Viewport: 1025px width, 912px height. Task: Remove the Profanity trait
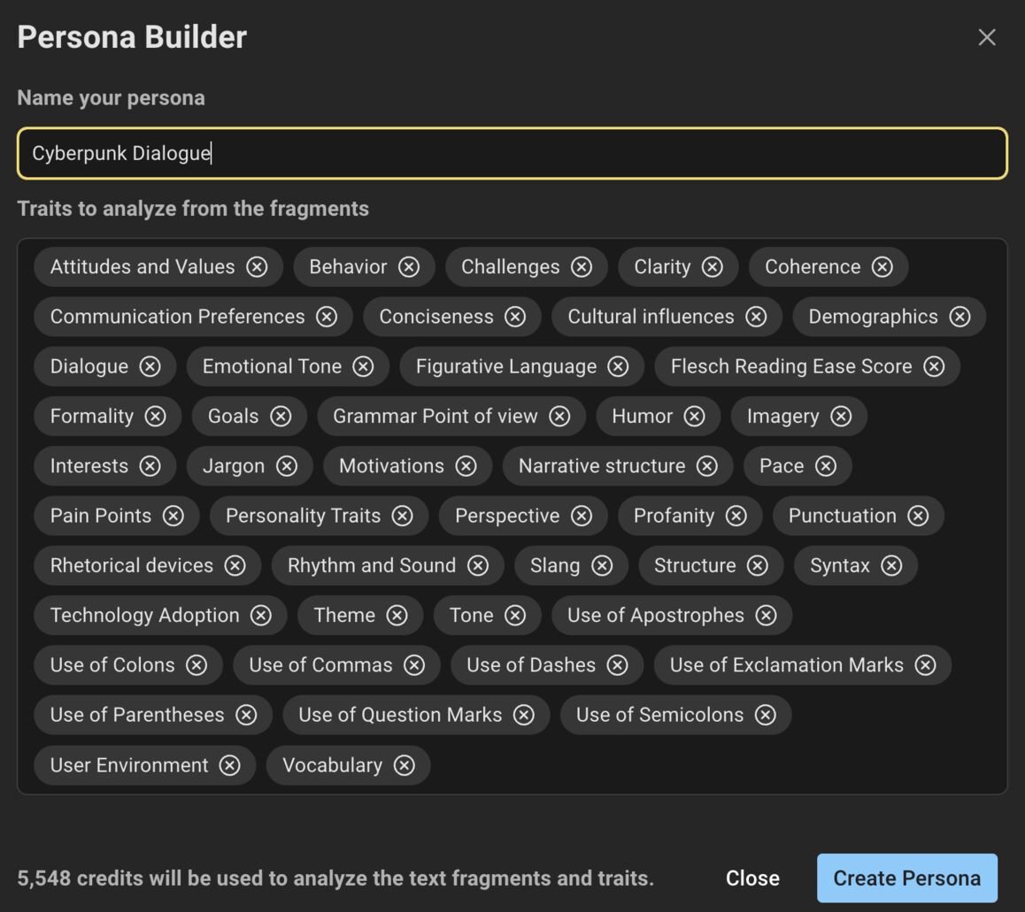(736, 516)
